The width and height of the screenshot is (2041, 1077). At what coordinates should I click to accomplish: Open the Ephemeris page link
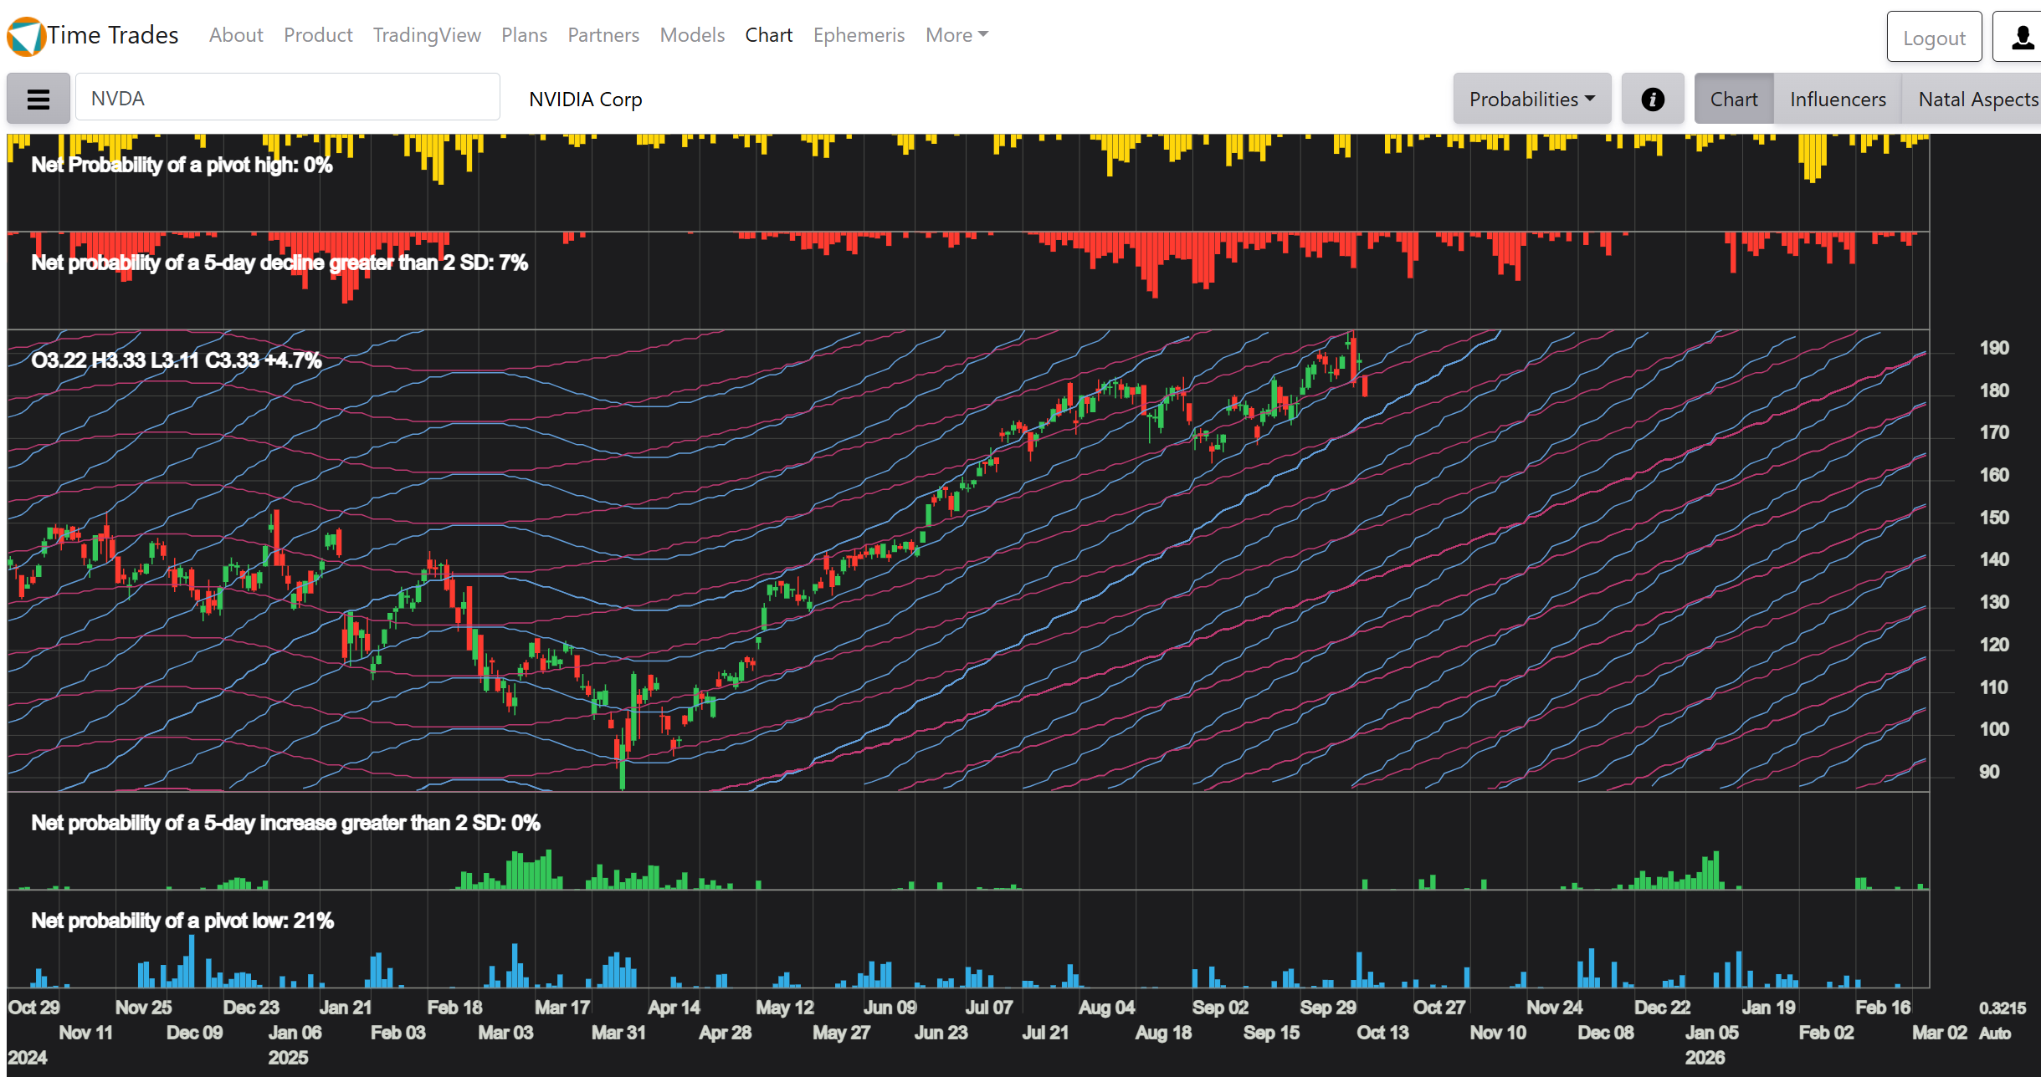(x=859, y=35)
